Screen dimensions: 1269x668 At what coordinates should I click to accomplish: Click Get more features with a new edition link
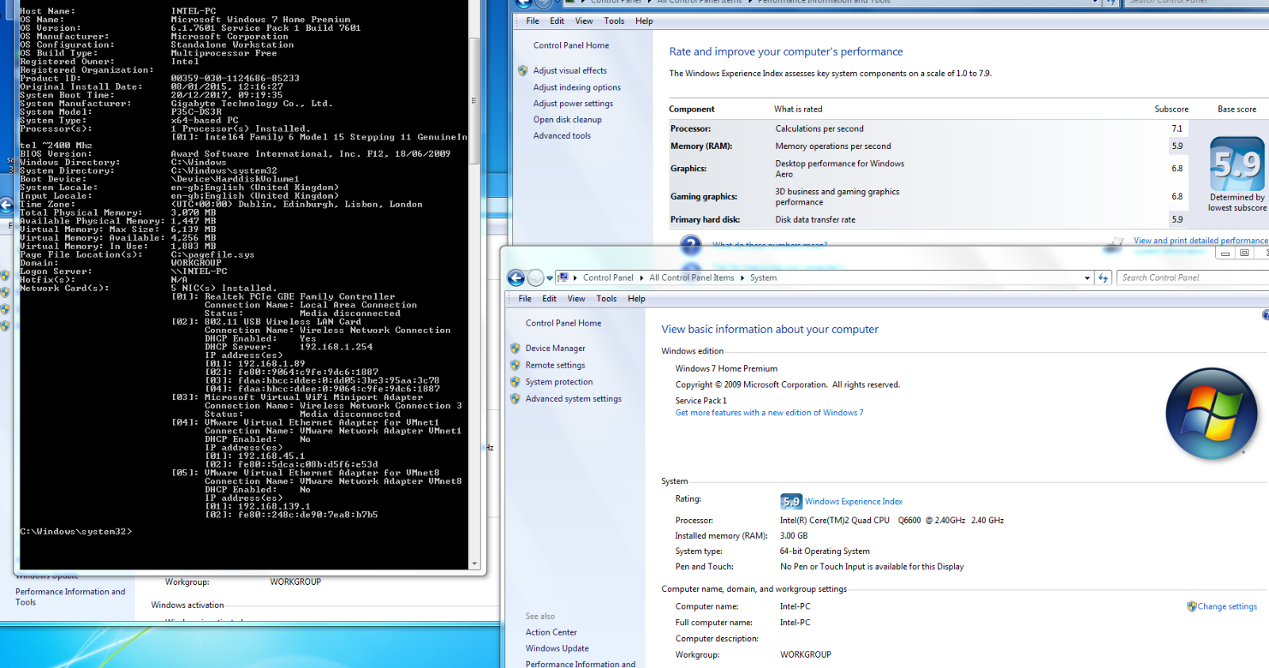pos(769,413)
